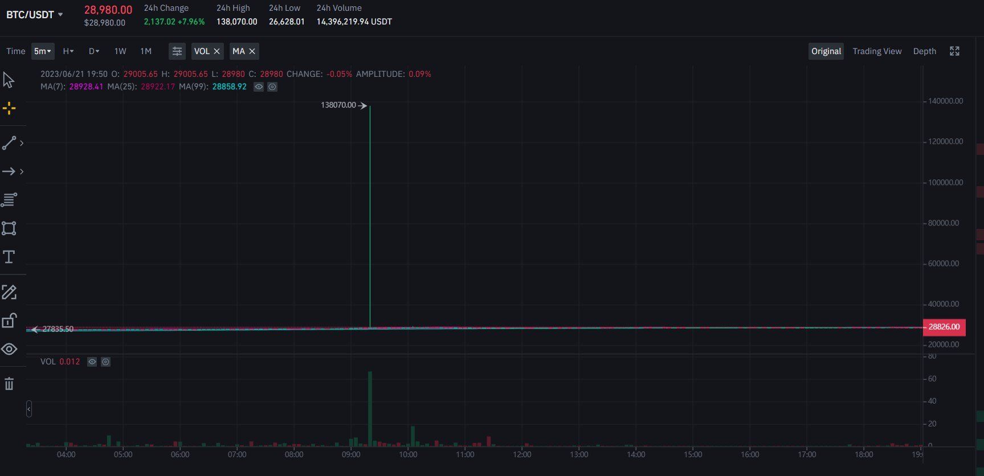This screenshot has width=984, height=476.
Task: Open VOL indicator settings icon
Action: [x=105, y=362]
